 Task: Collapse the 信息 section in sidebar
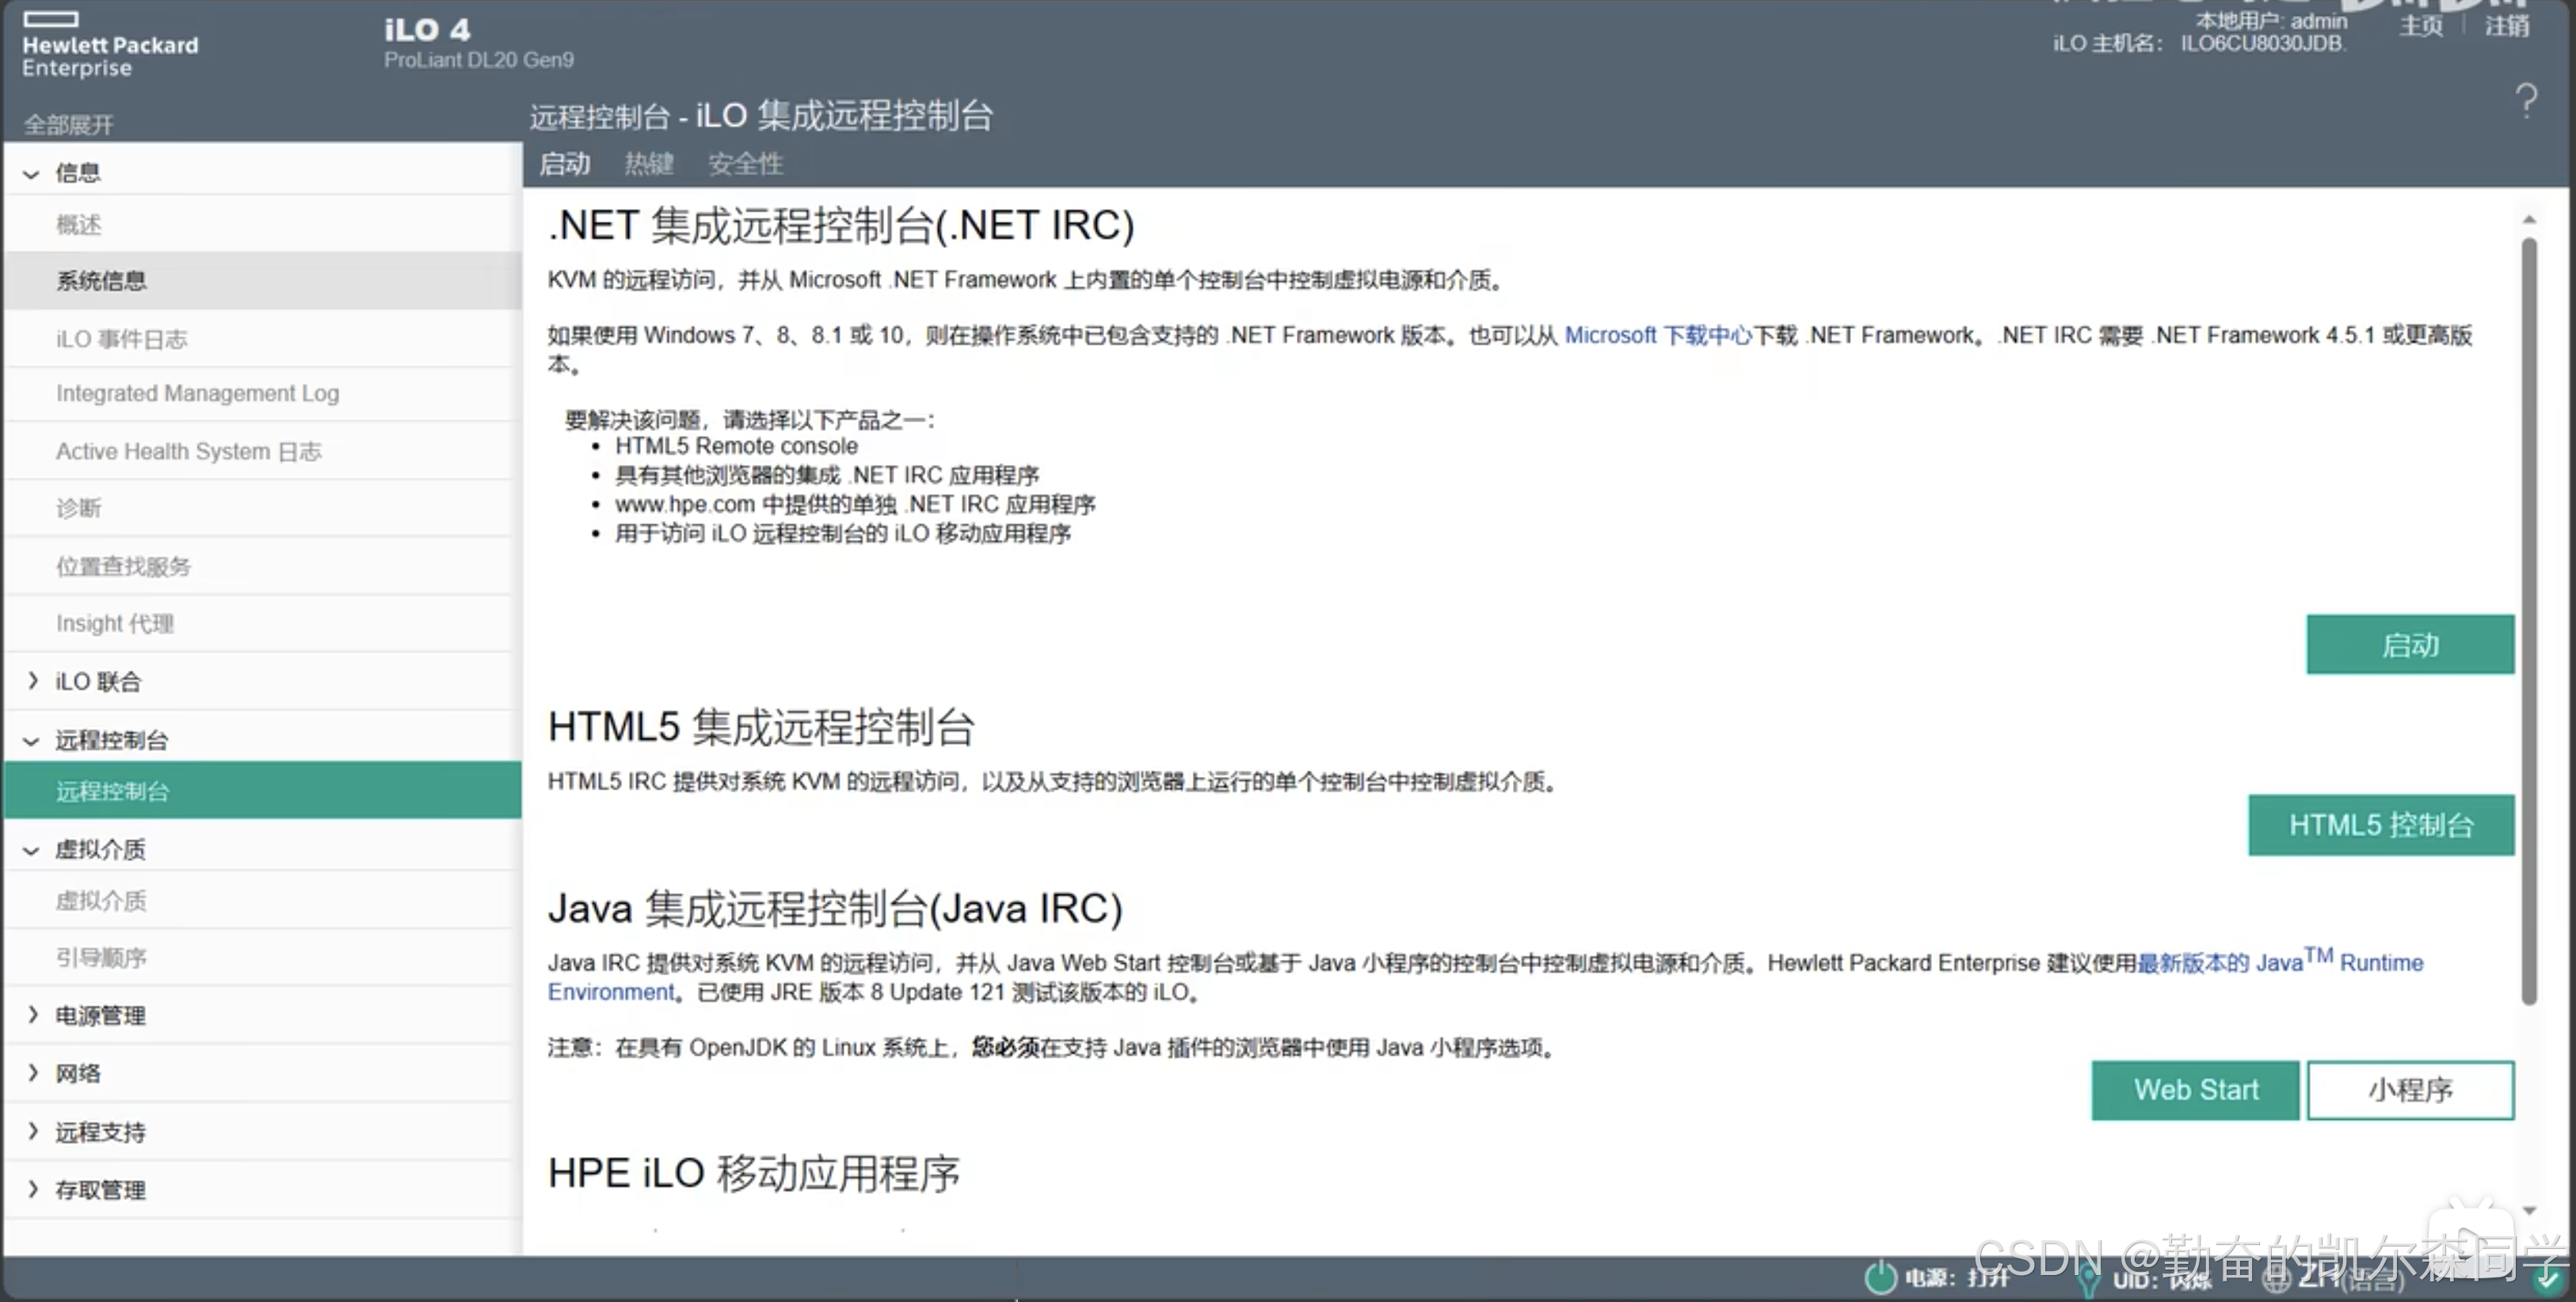point(31,174)
